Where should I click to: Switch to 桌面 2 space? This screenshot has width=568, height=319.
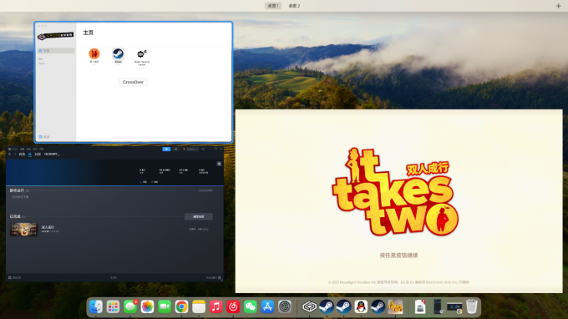294,6
